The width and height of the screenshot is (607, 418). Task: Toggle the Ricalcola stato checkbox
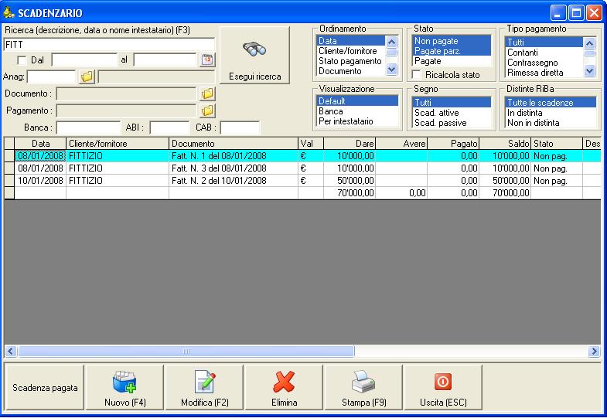(416, 75)
